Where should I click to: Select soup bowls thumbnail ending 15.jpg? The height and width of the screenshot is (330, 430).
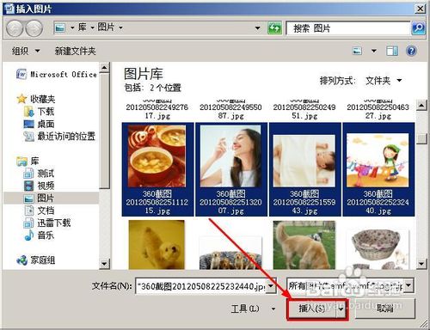(x=157, y=169)
